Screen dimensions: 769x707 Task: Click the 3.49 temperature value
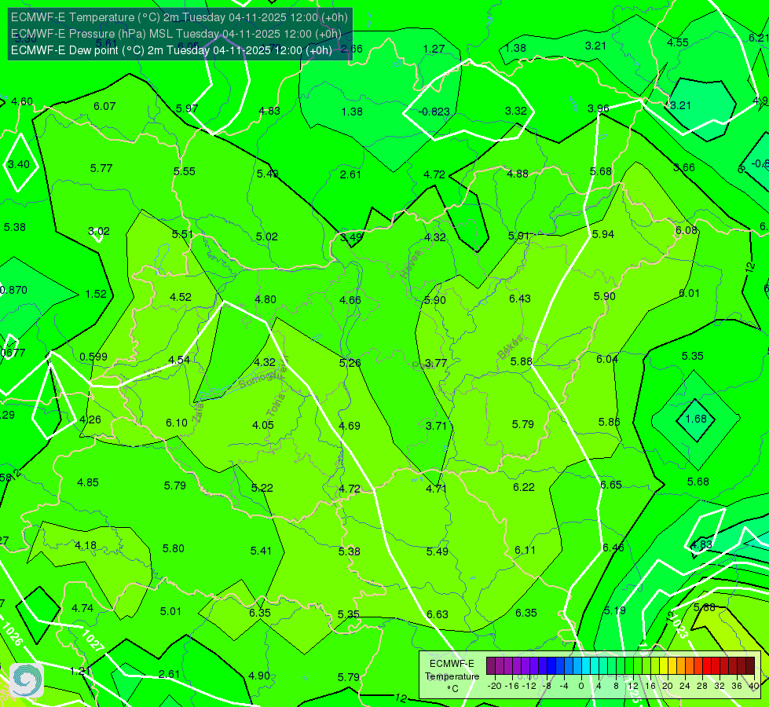pos(352,237)
